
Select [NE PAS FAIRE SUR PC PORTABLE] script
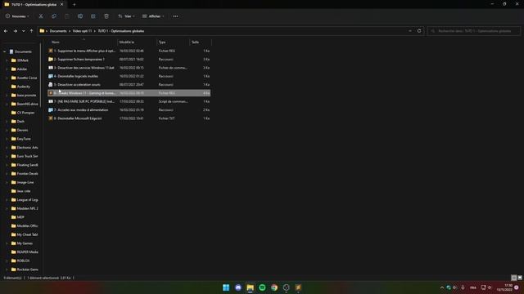click(x=129, y=101)
